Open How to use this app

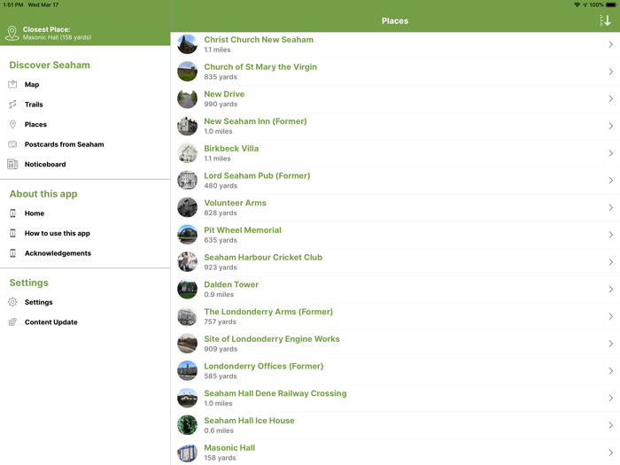58,233
